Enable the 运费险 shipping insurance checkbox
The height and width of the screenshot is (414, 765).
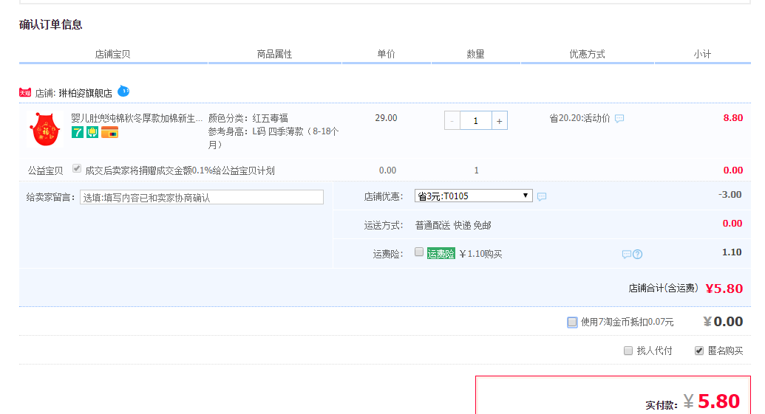419,252
